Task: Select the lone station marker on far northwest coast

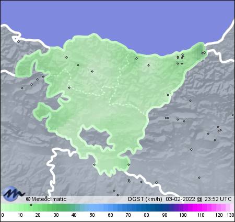Action: 19,41
